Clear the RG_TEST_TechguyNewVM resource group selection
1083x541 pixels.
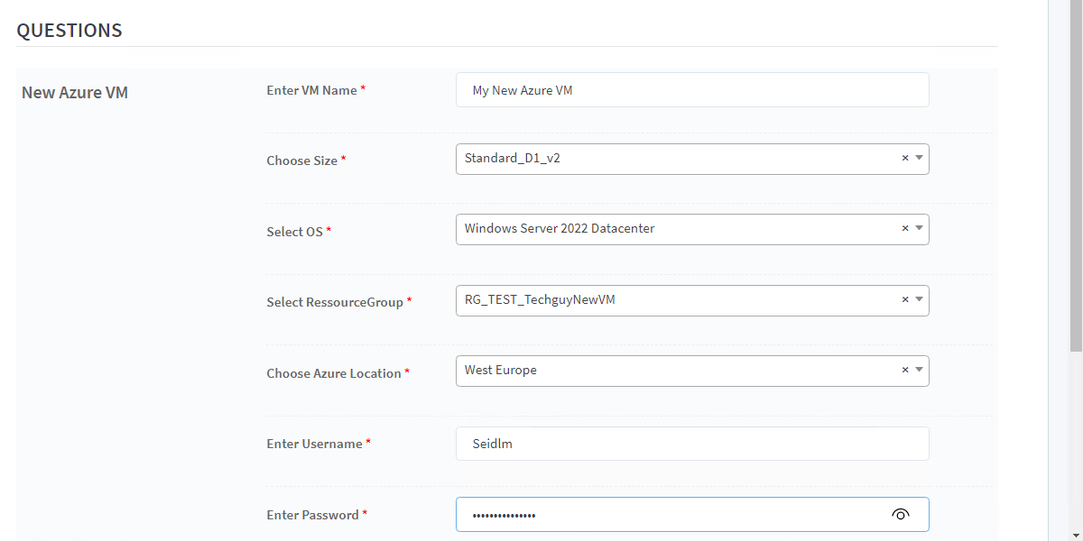[x=905, y=299]
